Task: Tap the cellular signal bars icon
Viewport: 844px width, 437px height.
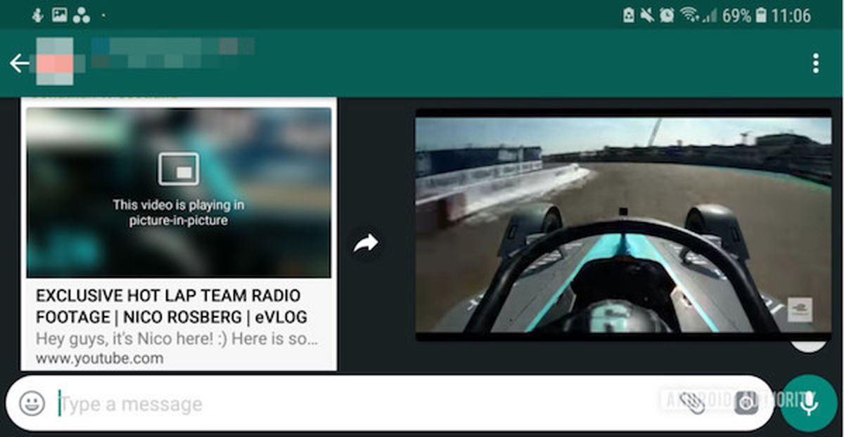Action: [710, 15]
